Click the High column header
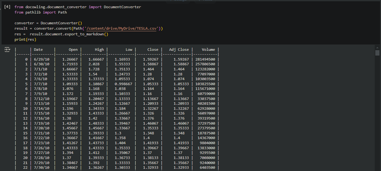 (x=99, y=50)
